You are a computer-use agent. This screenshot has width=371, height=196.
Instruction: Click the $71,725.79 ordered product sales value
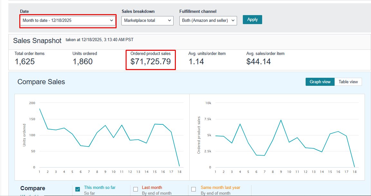[150, 62]
